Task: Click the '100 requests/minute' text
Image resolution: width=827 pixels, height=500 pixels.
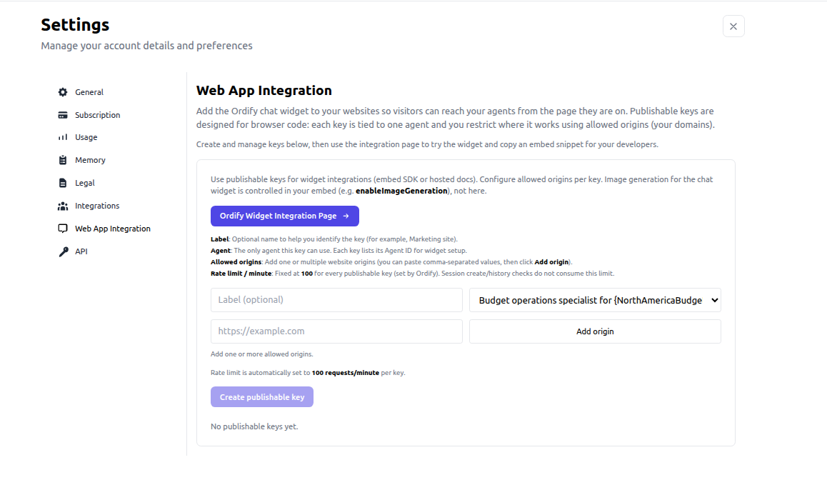Action: pos(346,372)
